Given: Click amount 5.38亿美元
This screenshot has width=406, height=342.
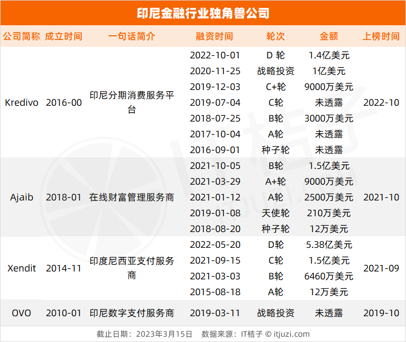Looking at the screenshot, I should click(x=329, y=245).
